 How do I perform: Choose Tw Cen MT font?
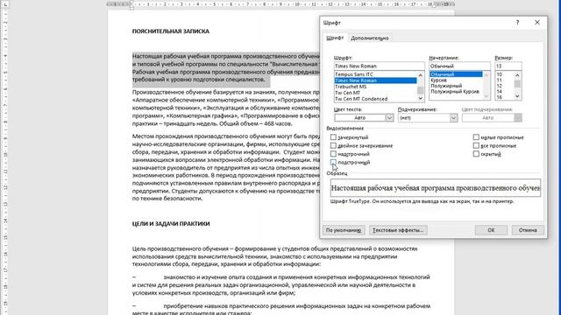click(375, 93)
